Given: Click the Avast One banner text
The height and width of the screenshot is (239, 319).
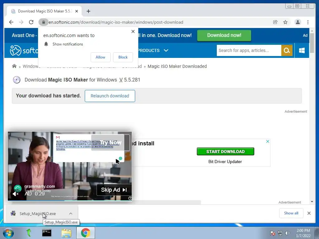Looking at the screenshot, I should click(24, 35).
